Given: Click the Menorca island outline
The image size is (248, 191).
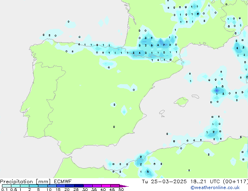Looking at the screenshot, I should click(x=196, y=96).
